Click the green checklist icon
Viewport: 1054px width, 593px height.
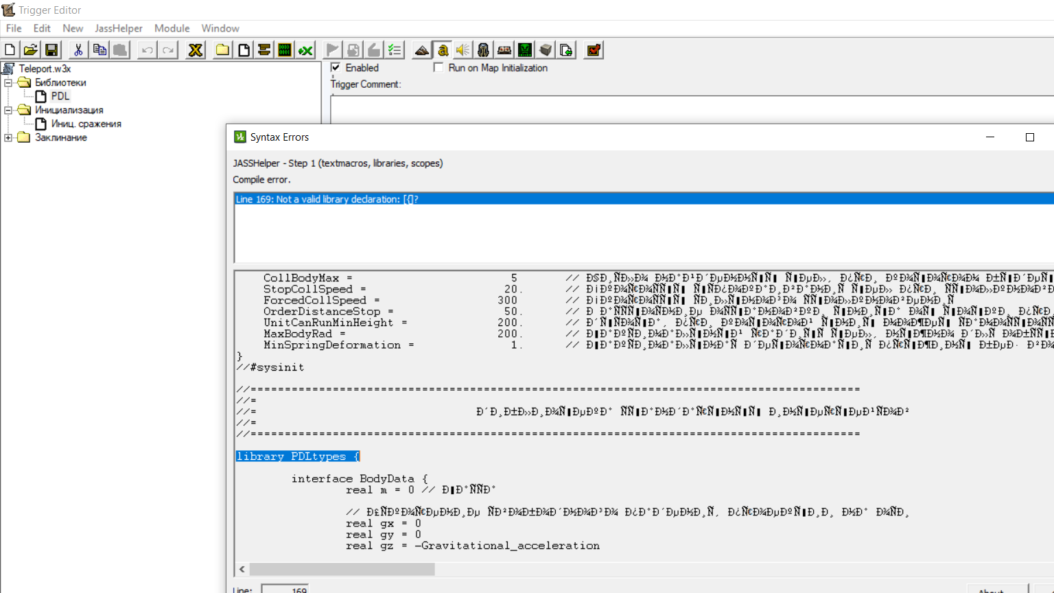pyautogui.click(x=395, y=50)
